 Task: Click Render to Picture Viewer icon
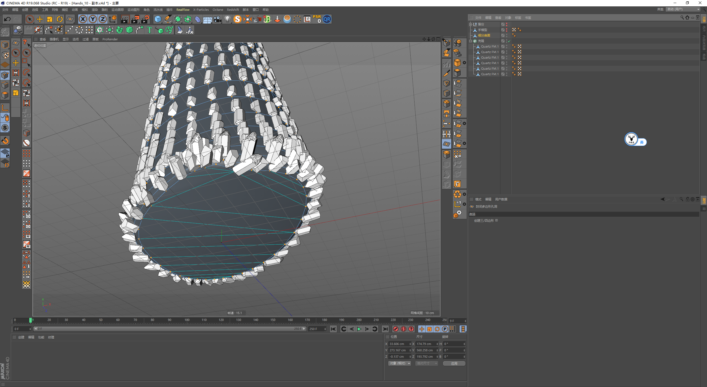(x=135, y=19)
